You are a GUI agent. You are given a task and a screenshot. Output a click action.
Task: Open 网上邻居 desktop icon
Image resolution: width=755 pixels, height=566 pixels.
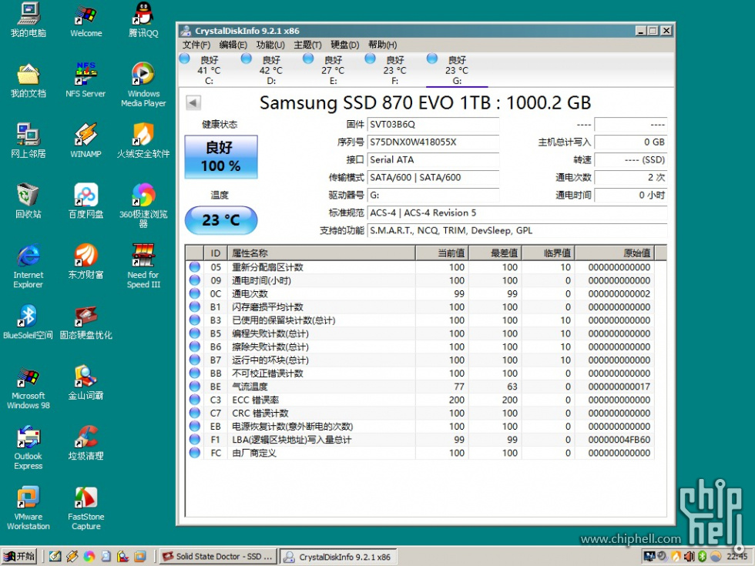tap(29, 140)
